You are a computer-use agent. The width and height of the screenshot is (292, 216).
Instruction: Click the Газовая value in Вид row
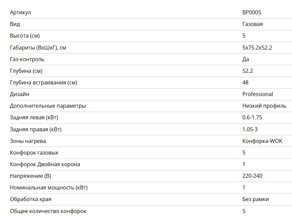click(x=252, y=24)
